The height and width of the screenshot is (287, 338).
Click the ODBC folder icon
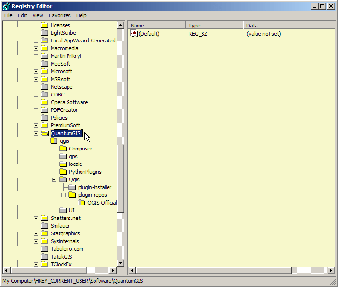tap(45, 95)
